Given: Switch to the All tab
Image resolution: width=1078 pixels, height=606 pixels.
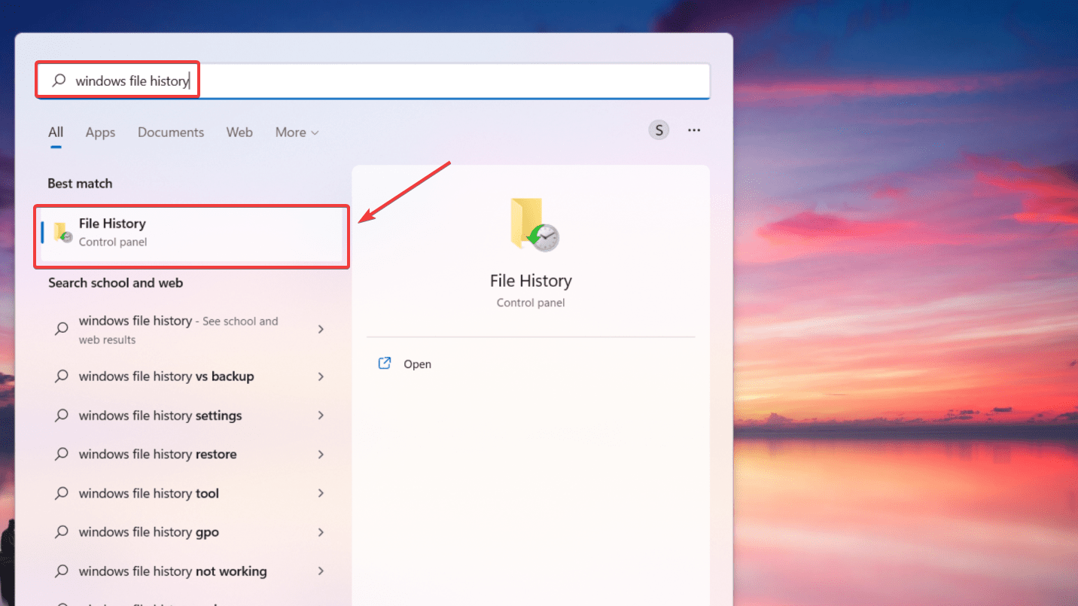Looking at the screenshot, I should click(x=56, y=132).
